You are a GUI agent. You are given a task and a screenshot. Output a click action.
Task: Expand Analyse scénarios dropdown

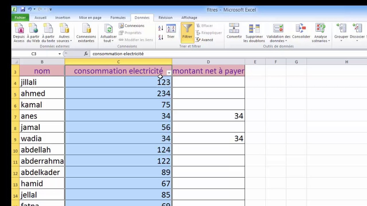tap(321, 33)
